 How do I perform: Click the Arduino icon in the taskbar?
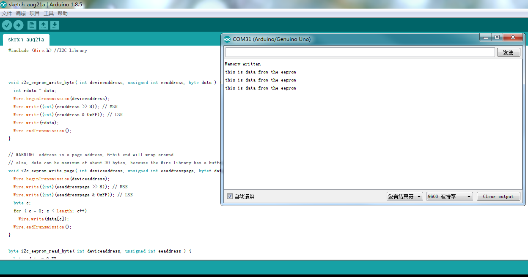(4, 3)
